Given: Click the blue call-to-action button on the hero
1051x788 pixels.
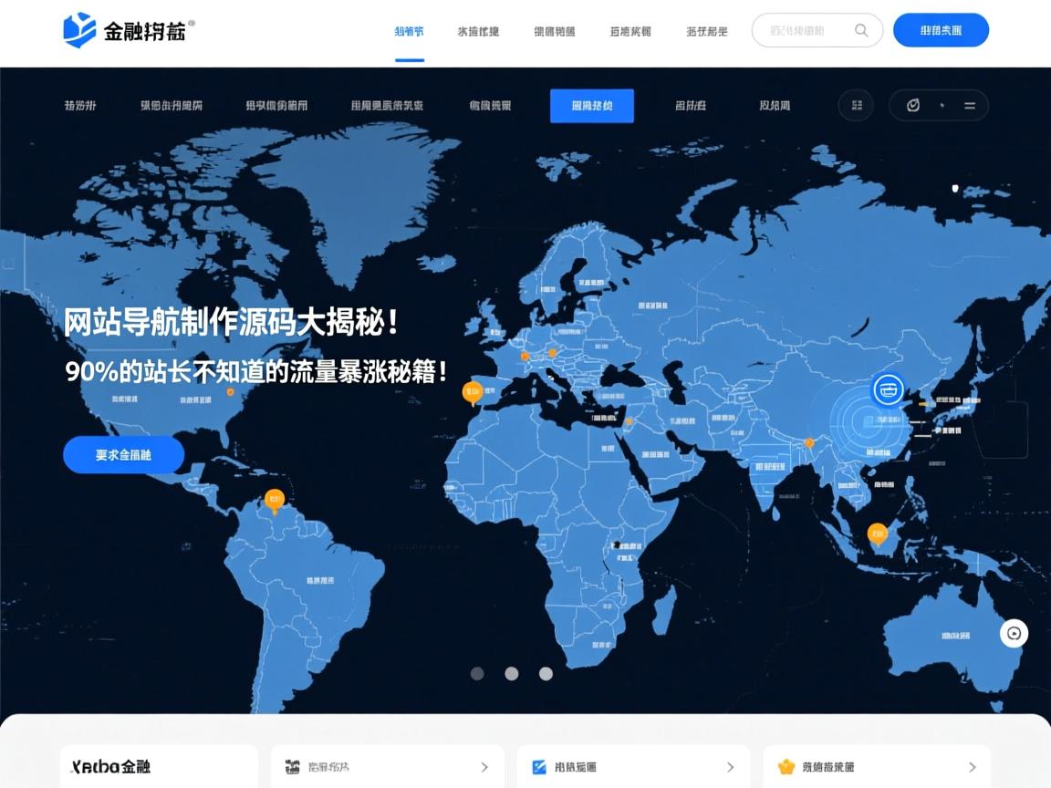Looking at the screenshot, I should point(123,454).
